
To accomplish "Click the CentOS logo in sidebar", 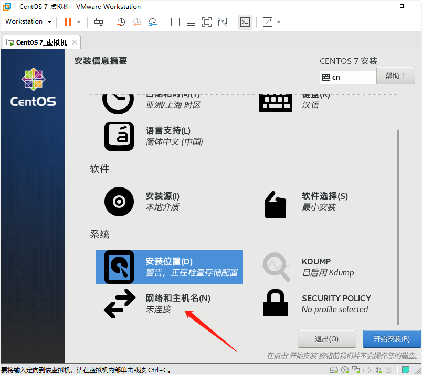I will 34,87.
